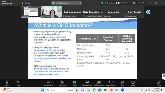Expand the whiteboards options arrow
This screenshot has height=93, width=165.
[115, 82]
